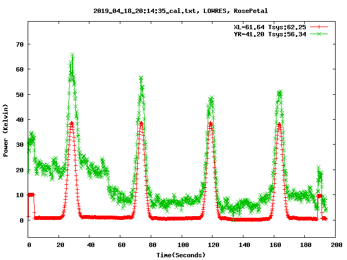Viewport: 347px width, 260px height.
Task: Click the x-axis tick label 100
Action: [x=183, y=245]
